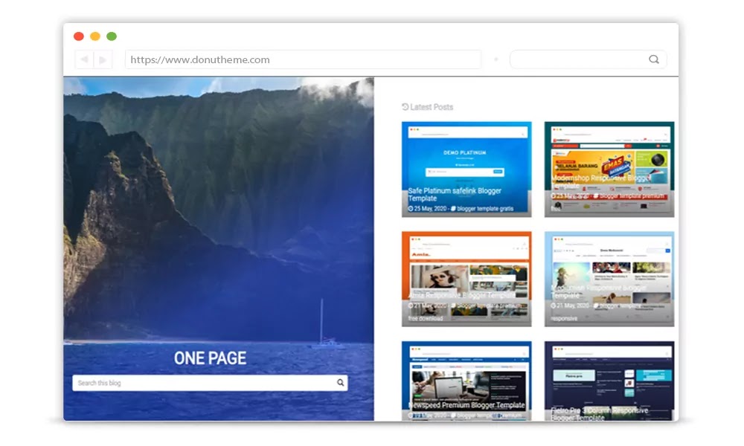This screenshot has width=744, height=446.
Task: Open the Modernshop Responsive Blogger Template post
Action: pos(609,169)
